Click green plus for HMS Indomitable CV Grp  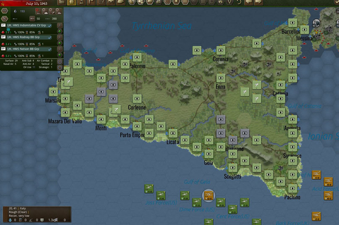click(x=60, y=31)
